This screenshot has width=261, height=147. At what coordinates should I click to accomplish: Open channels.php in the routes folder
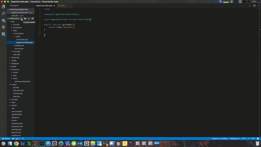(x=18, y=91)
